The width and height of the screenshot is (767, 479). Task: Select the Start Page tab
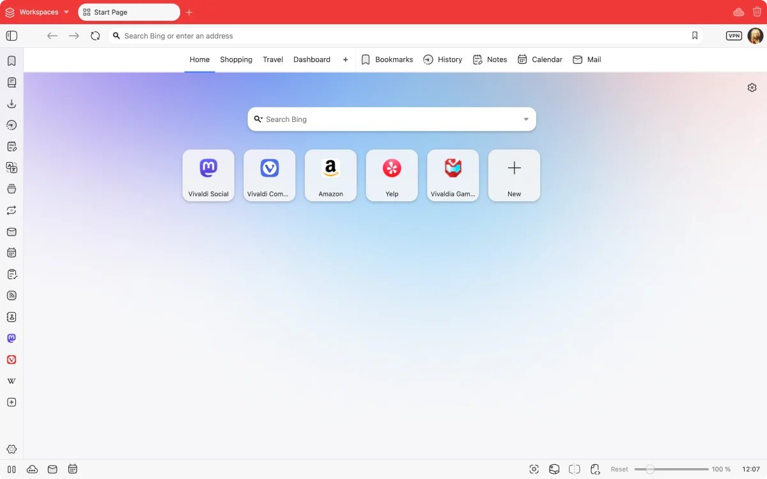[x=129, y=12]
